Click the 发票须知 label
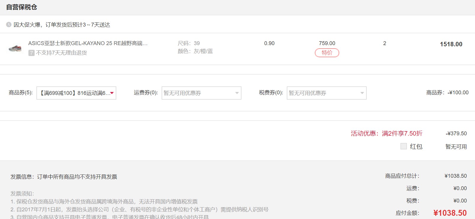Image resolution: width=475 pixels, height=219 pixels. (x=22, y=194)
